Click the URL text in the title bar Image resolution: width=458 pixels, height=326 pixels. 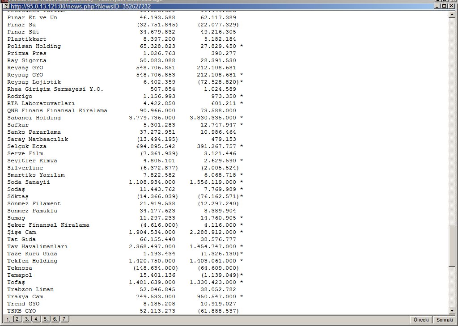click(81, 6)
